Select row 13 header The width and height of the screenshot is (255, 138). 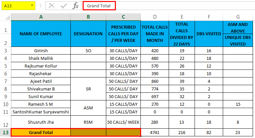(x=5, y=132)
